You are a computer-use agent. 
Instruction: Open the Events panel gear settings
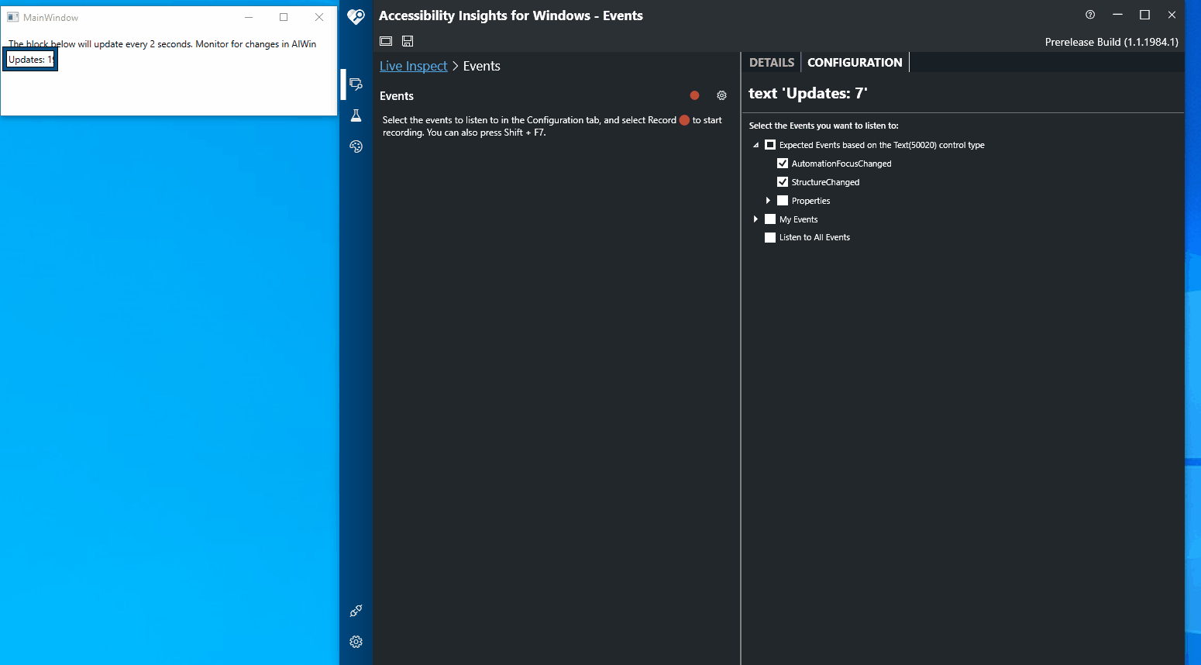[721, 95]
